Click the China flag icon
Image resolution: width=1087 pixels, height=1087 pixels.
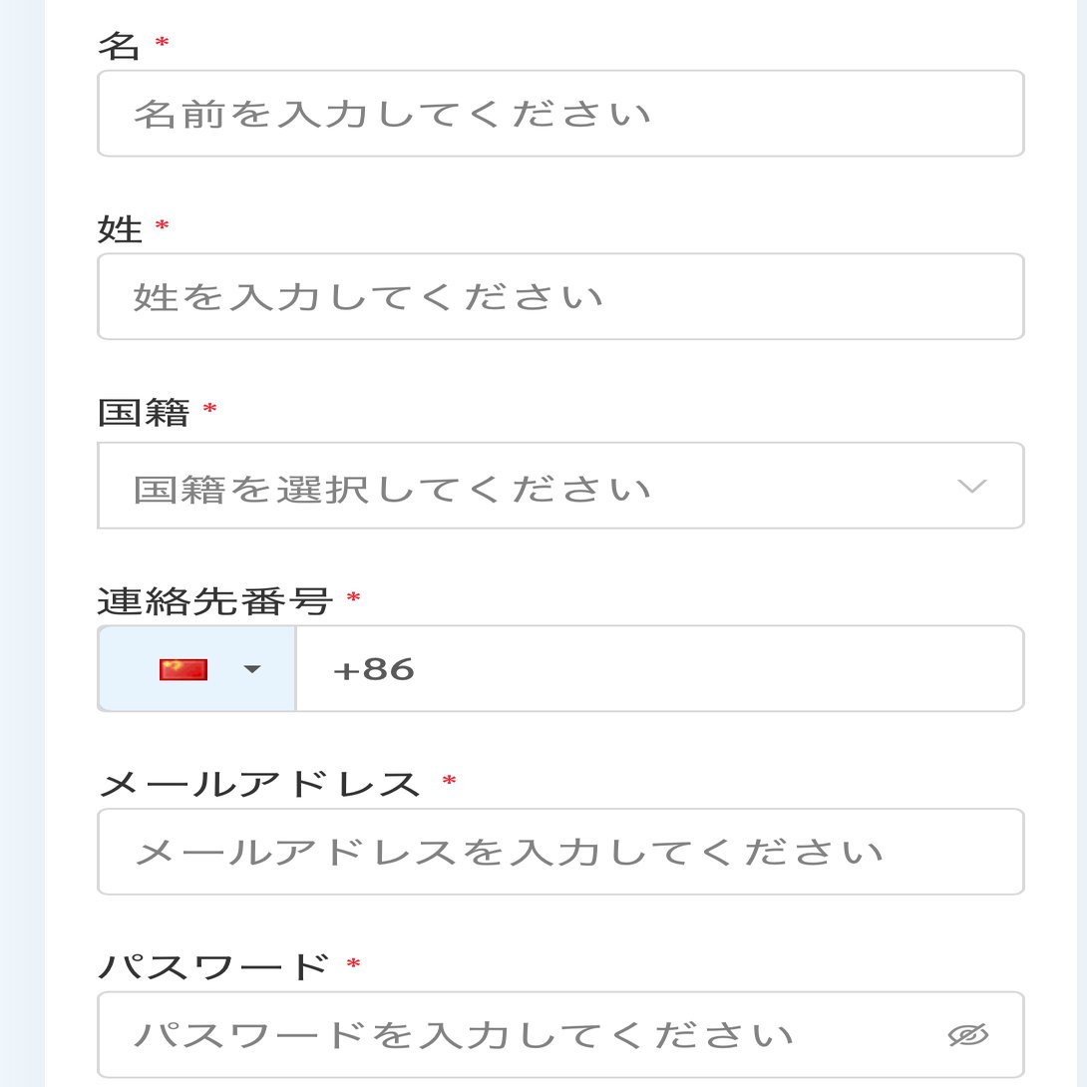182,669
